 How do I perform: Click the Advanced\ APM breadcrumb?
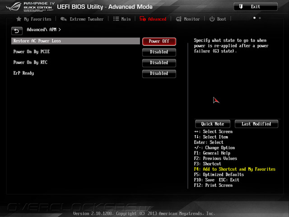tap(44, 29)
